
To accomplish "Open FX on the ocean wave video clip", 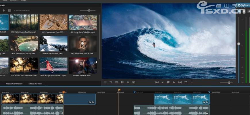I will [x=204, y=102].
